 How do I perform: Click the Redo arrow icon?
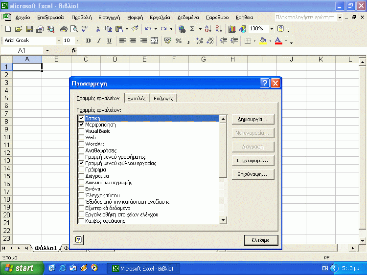coord(163,29)
